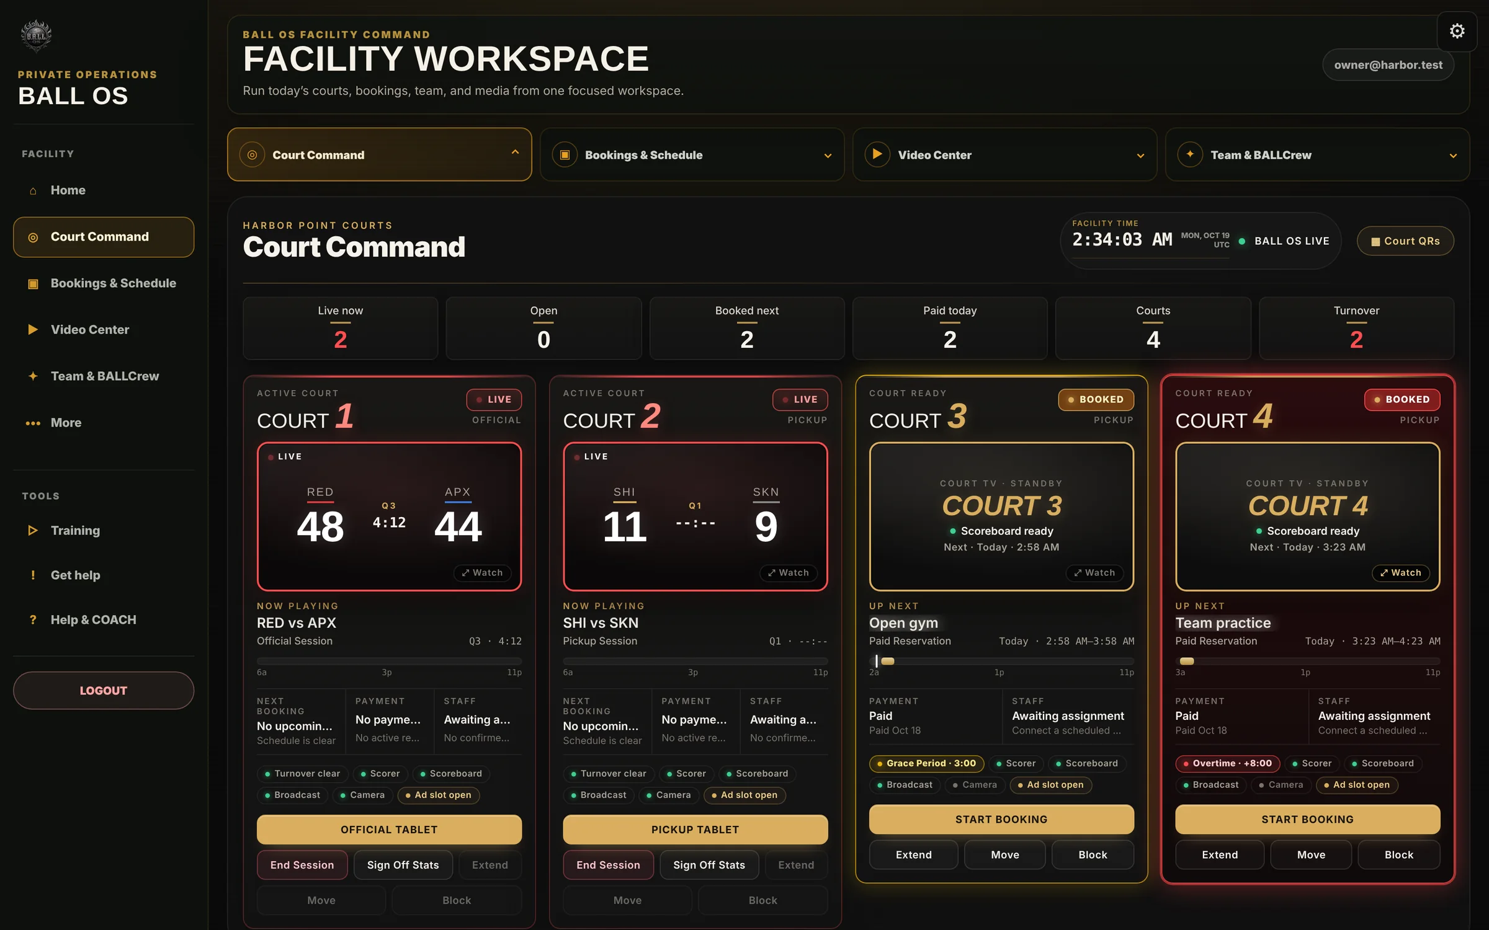The image size is (1489, 930).
Task: Click Bookings & Schedule sidebar square icon
Action: click(33, 284)
